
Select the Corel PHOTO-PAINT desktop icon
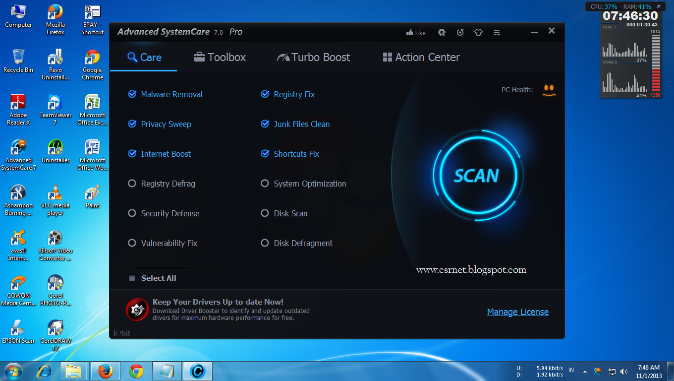click(56, 291)
